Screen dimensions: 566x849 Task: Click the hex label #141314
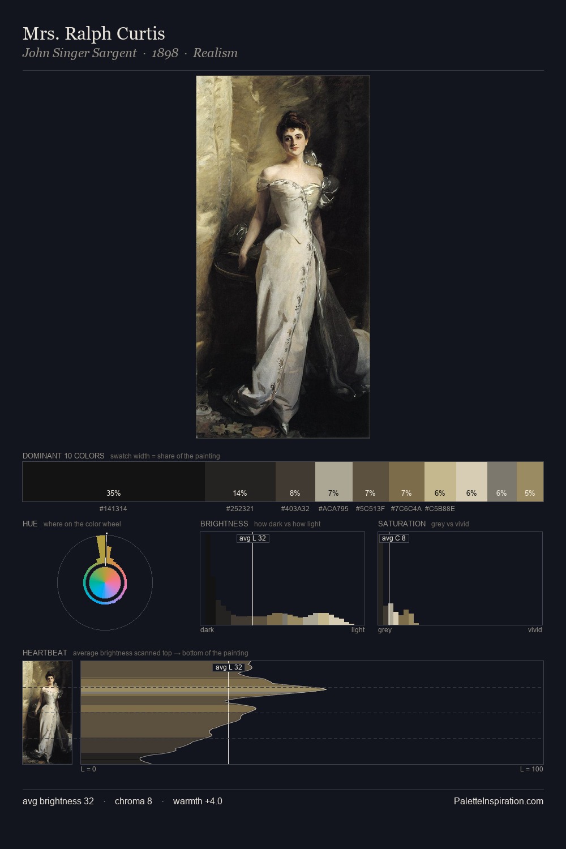click(x=113, y=509)
